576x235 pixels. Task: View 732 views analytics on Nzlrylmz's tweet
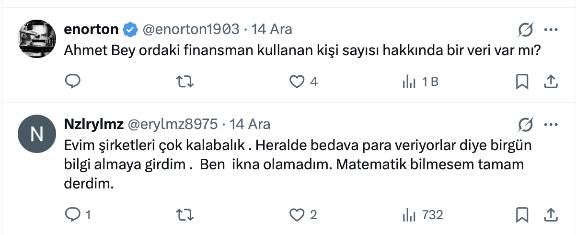(x=409, y=214)
